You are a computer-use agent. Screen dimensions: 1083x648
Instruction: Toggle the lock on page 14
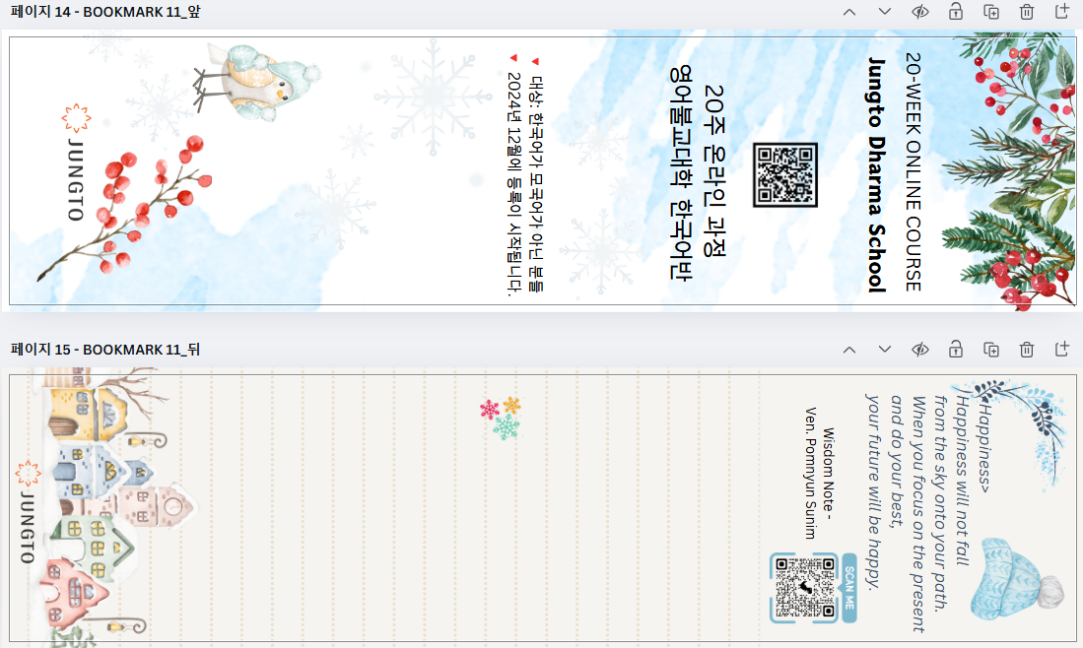coord(956,12)
